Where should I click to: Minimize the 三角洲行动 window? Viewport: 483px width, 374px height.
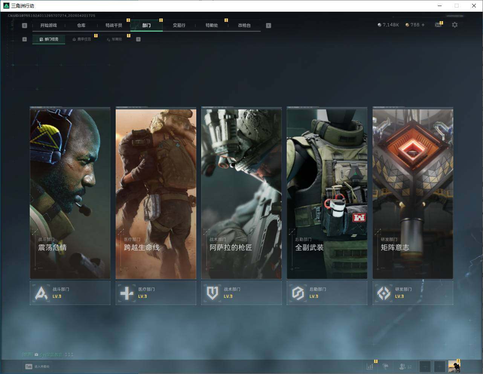point(440,6)
